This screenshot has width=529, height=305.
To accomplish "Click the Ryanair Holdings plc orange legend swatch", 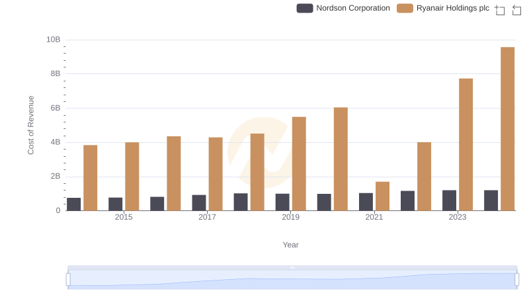I will coord(405,8).
